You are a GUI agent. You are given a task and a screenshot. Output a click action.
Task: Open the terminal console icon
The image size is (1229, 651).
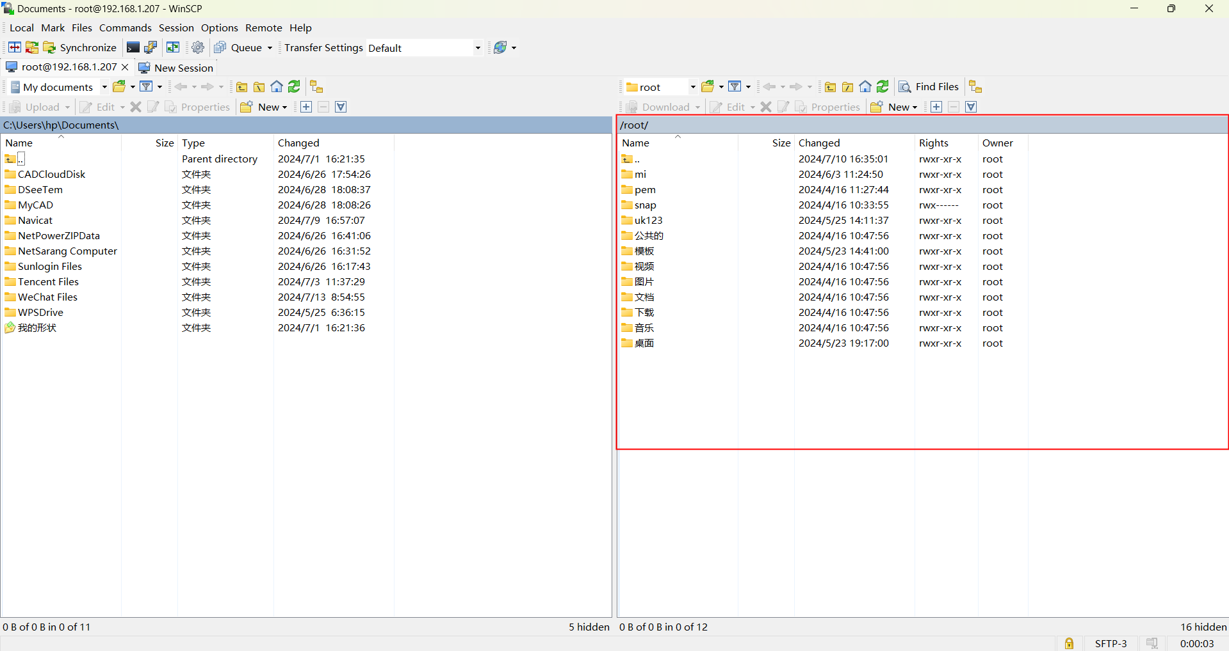point(133,47)
